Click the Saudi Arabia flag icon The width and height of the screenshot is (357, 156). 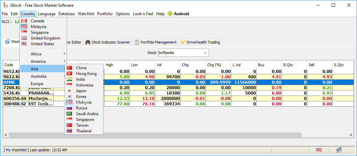pyautogui.click(x=69, y=114)
